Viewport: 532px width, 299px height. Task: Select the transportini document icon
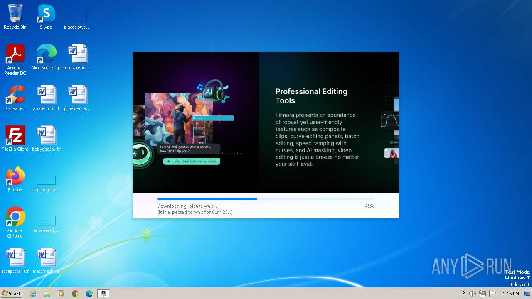point(77,57)
